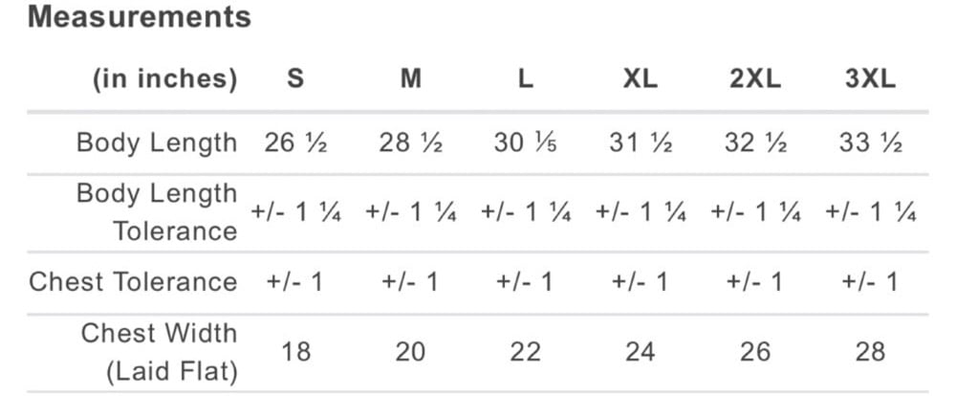The image size is (956, 396).
Task: Click the Measurements heading
Action: pos(140,17)
